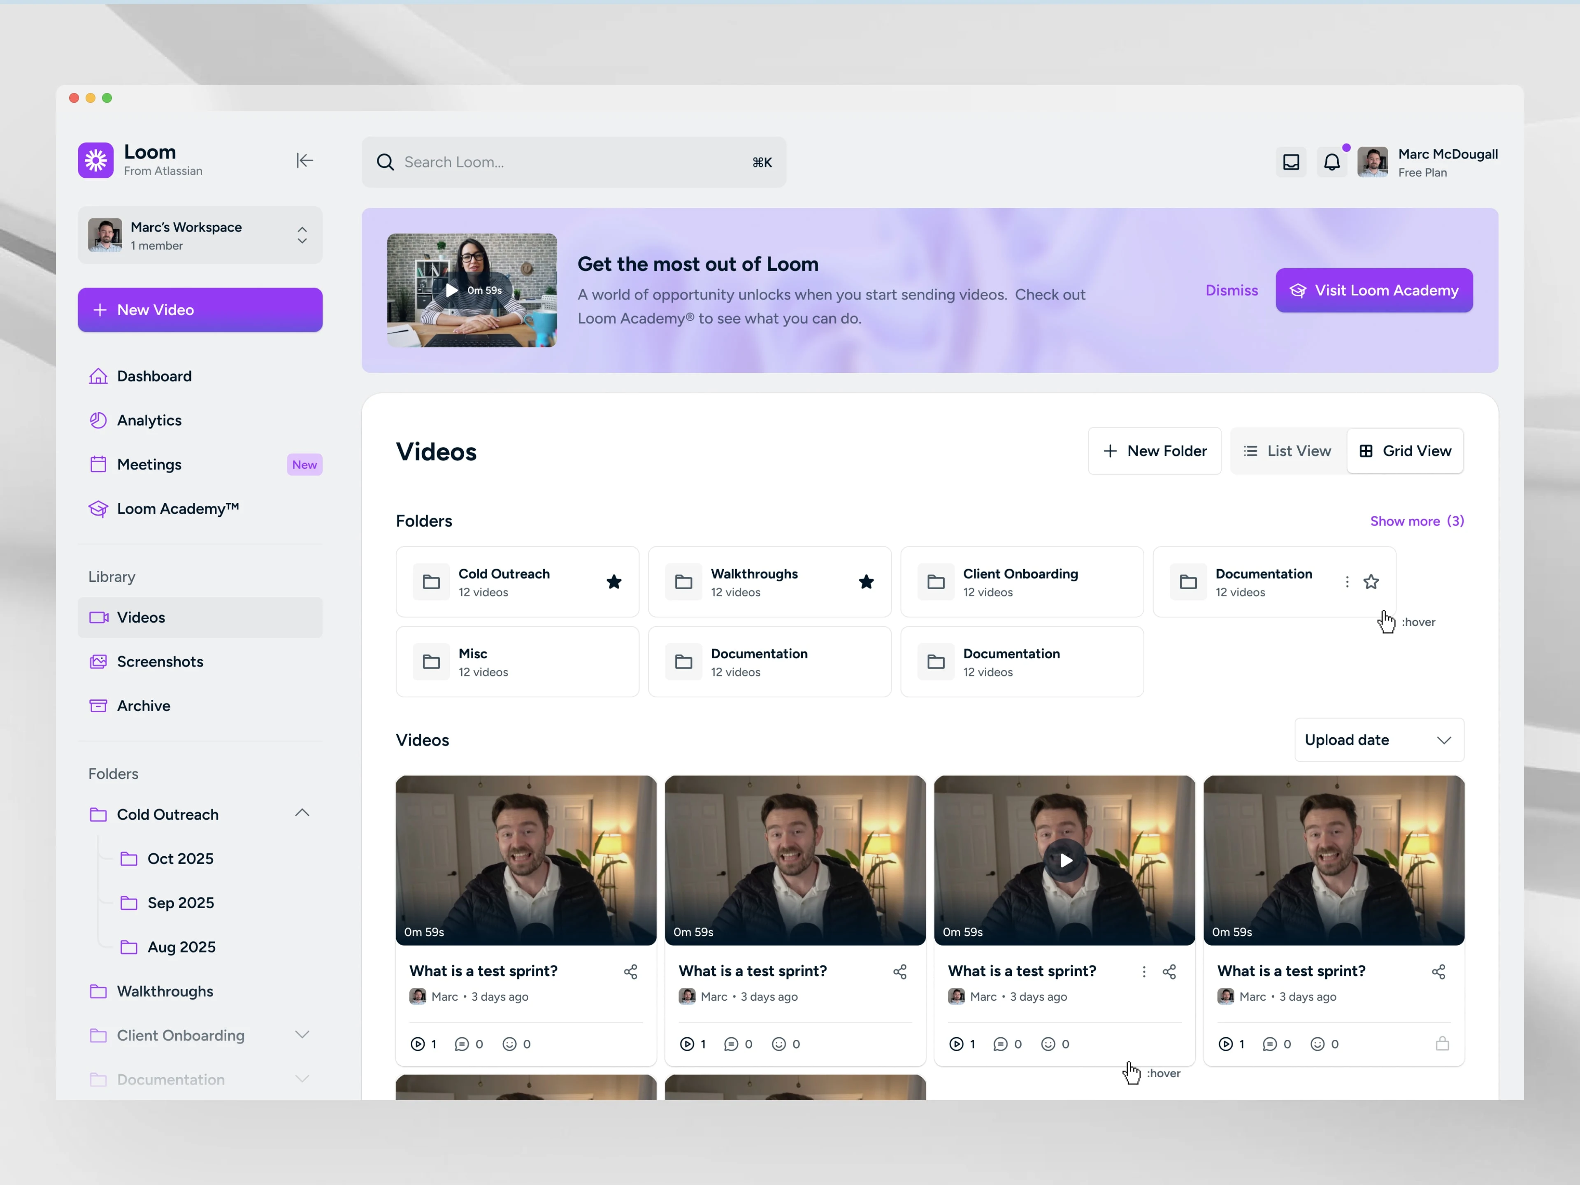
Task: Open the Upload date sort dropdown
Action: click(x=1378, y=740)
